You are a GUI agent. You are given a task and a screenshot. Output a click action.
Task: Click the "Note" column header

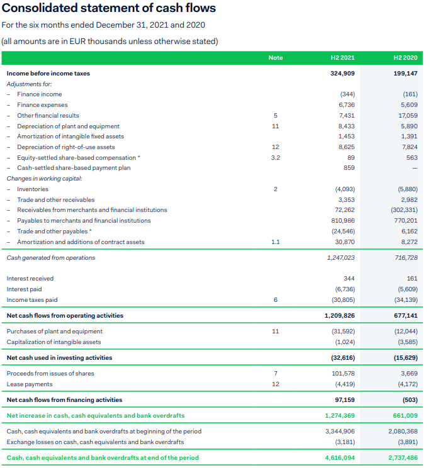[275, 58]
